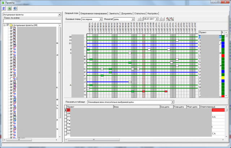Click the project tree vertical scrollbar thumb
The height and width of the screenshot is (148, 231).
(x=60, y=73)
